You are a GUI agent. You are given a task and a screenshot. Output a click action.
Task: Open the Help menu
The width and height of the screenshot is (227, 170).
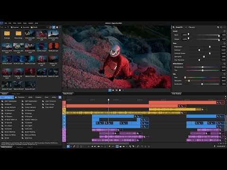pyautogui.click(x=36, y=23)
